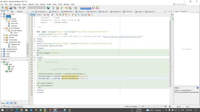The height and width of the screenshot is (112, 200).
Task: Stop the run-deploy task button
Action: (x=165, y=106)
